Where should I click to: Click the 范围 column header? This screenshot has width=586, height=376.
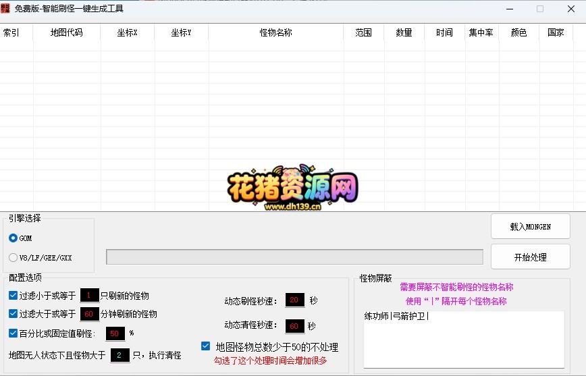click(x=364, y=32)
